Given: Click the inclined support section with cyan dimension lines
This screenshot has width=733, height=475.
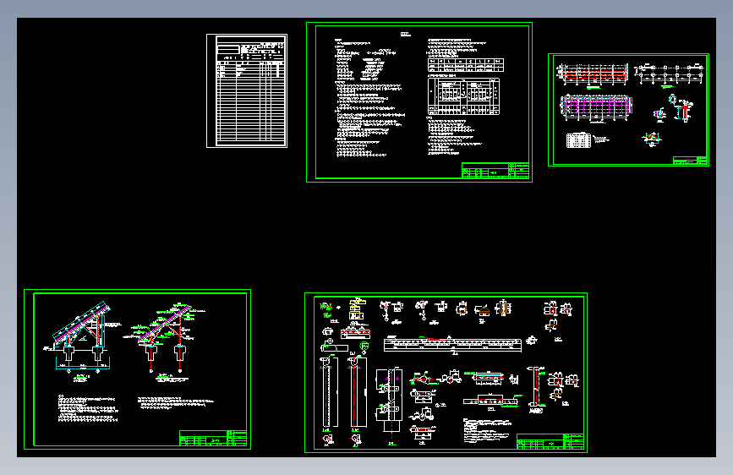Looking at the screenshot, I should click(x=81, y=338).
